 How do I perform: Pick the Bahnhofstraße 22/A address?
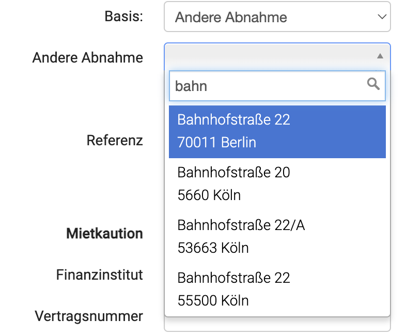pos(277,236)
